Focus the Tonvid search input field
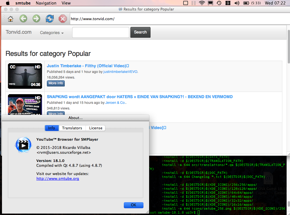The width and height of the screenshot is (290, 215). [x=101, y=32]
